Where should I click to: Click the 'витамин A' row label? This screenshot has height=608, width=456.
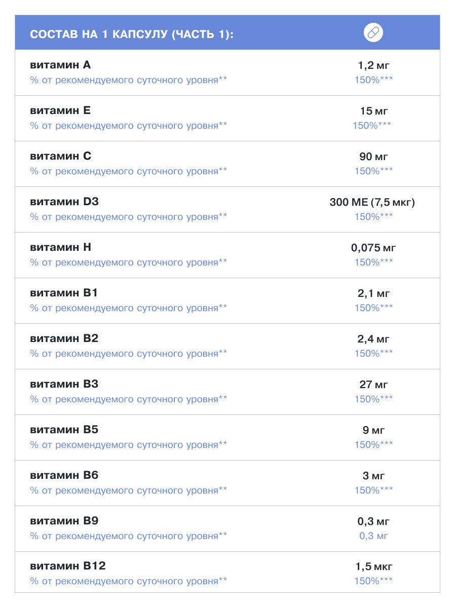[60, 65]
